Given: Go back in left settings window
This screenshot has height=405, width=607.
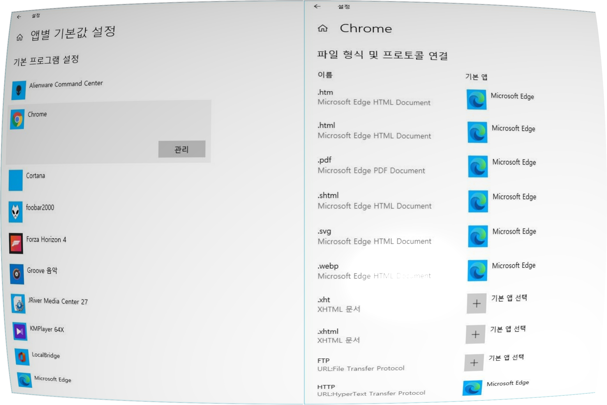Looking at the screenshot, I should point(19,17).
